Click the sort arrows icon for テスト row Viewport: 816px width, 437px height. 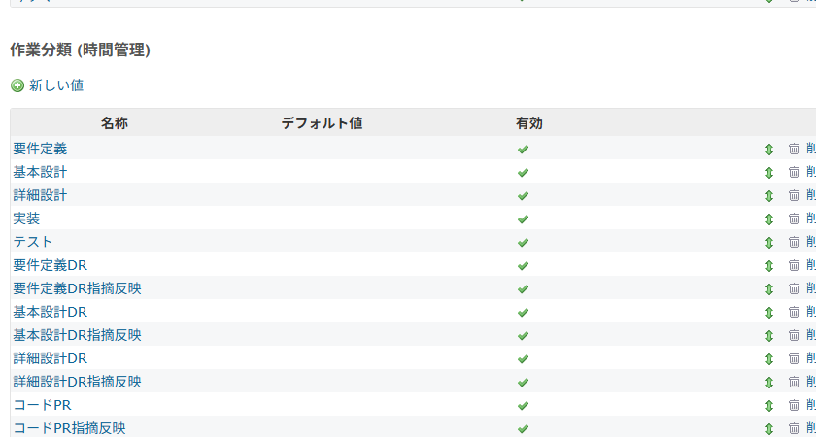click(768, 242)
